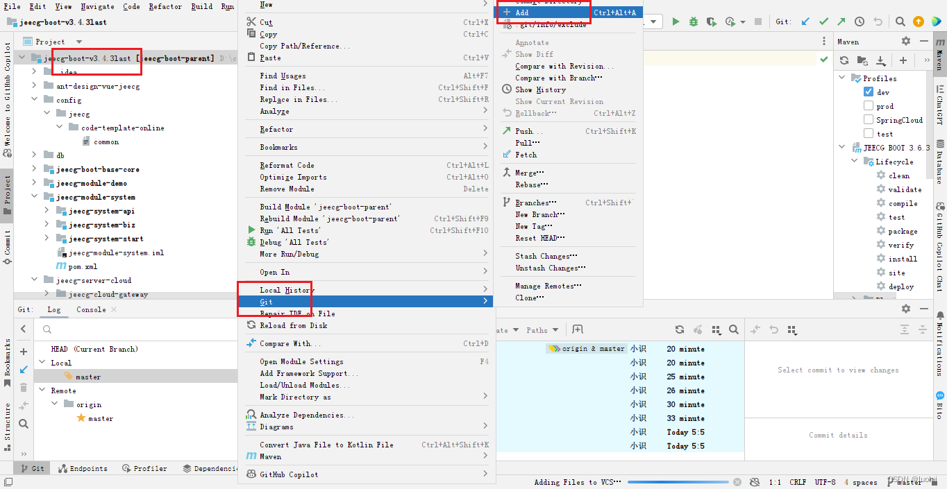The width and height of the screenshot is (947, 489).
Task: Select Stash Changes in Git submenu
Action: click(x=568, y=256)
